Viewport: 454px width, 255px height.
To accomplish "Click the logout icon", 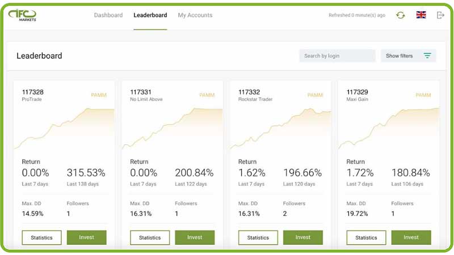I will [440, 15].
